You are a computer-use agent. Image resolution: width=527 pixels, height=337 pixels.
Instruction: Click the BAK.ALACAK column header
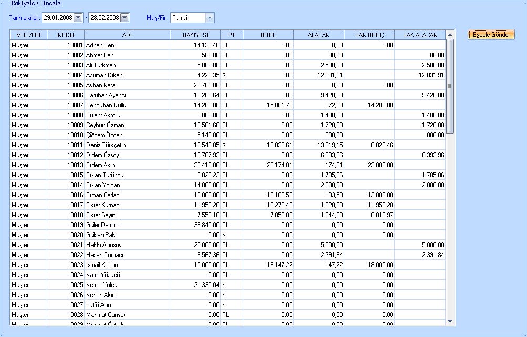pyautogui.click(x=420, y=35)
